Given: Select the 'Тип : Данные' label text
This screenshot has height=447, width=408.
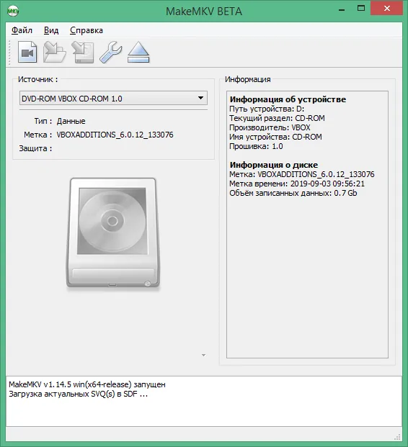Looking at the screenshot, I should tap(60, 121).
